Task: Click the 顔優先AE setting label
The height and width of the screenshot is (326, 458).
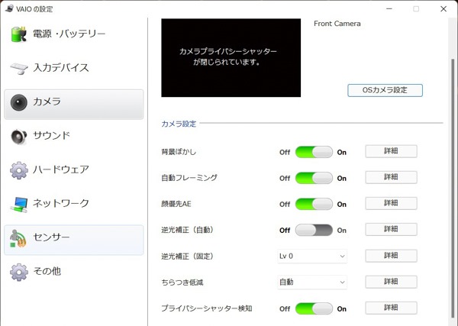Action: tap(176, 204)
